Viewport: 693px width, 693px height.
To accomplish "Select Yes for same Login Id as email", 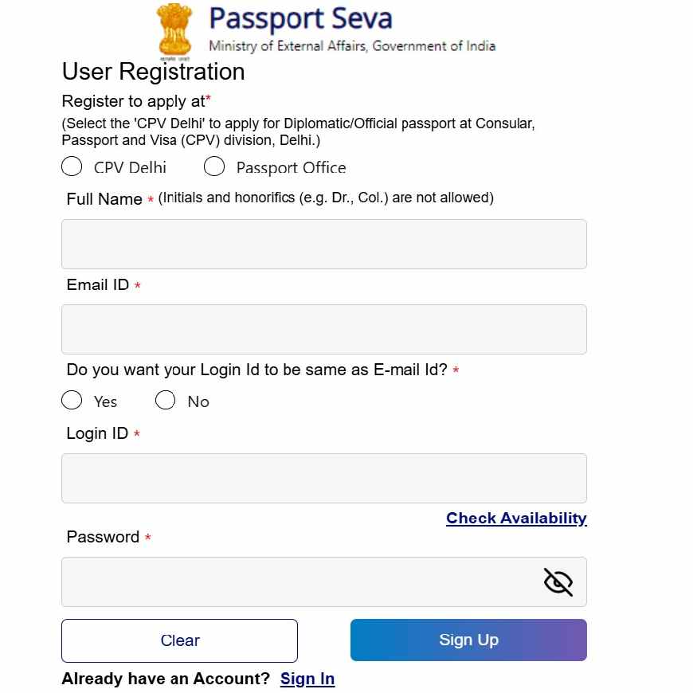I will [72, 400].
